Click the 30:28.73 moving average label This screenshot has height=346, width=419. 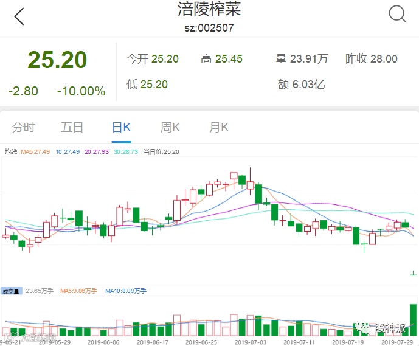(126, 152)
